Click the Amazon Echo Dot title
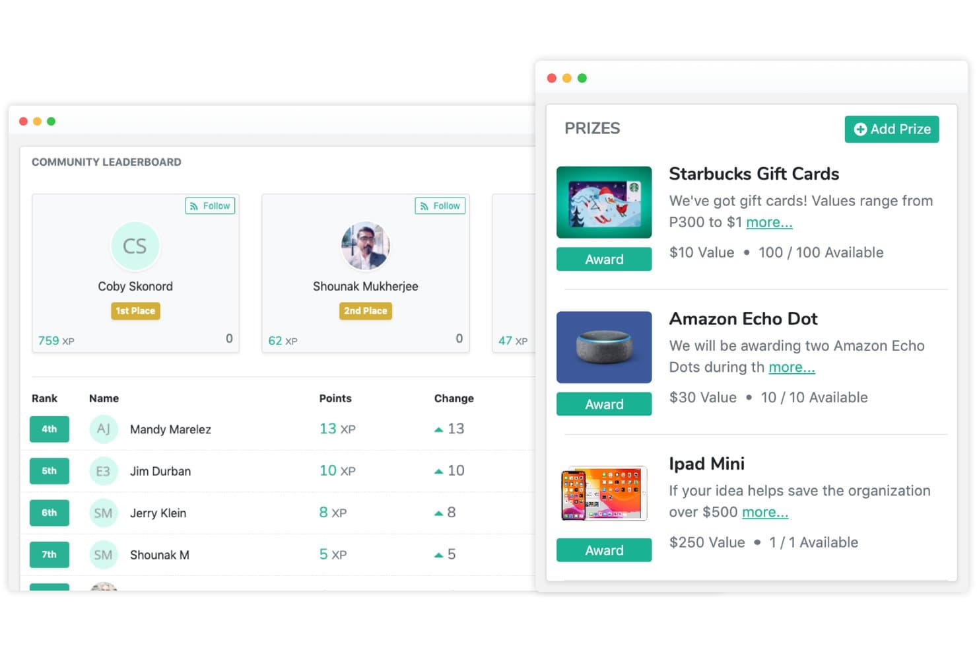The image size is (977, 652). click(x=743, y=319)
